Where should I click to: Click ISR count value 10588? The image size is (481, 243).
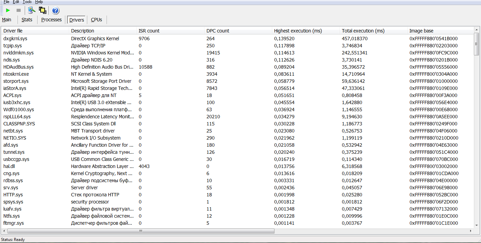[146, 67]
